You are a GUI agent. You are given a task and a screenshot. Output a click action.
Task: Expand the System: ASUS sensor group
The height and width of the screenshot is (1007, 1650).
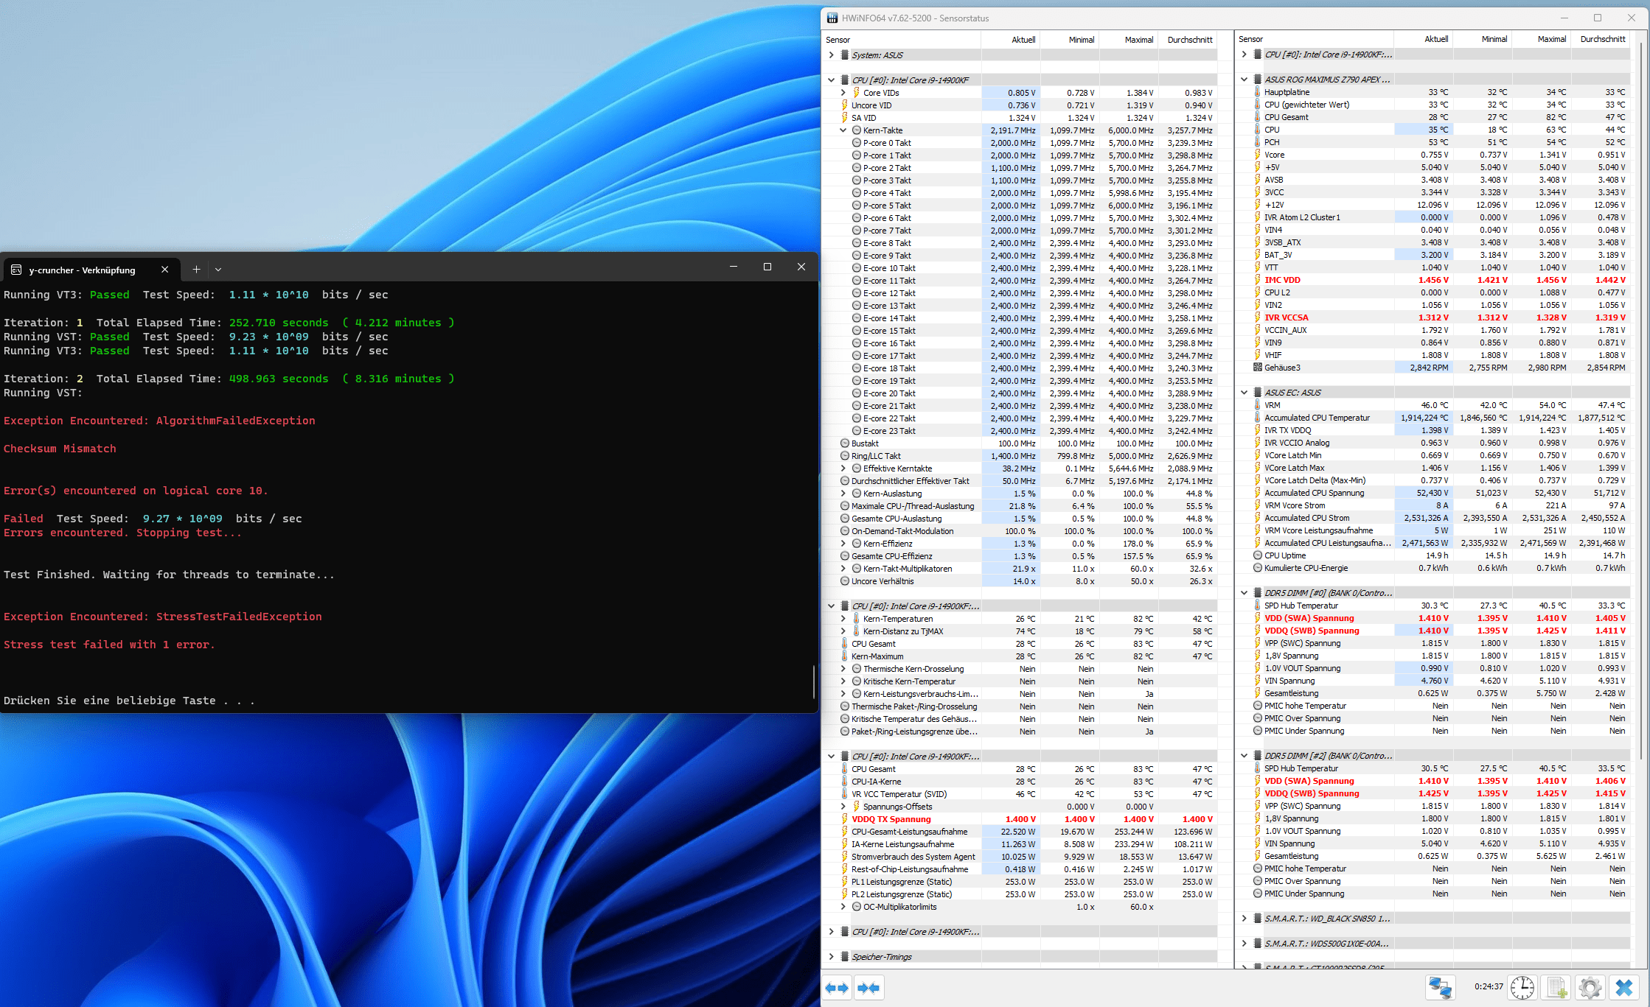pyautogui.click(x=832, y=55)
